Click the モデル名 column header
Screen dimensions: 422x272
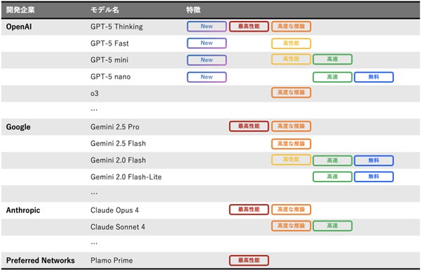104,11
